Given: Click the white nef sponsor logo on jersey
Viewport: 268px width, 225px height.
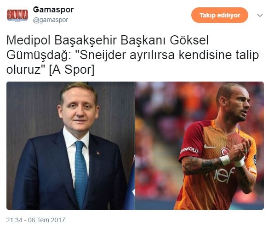Looking at the screenshot, I should (x=221, y=175).
